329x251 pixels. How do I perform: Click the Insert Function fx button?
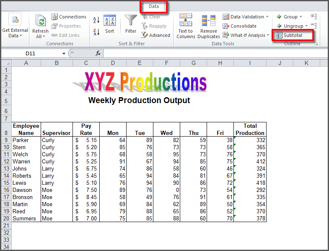[x=98, y=53]
